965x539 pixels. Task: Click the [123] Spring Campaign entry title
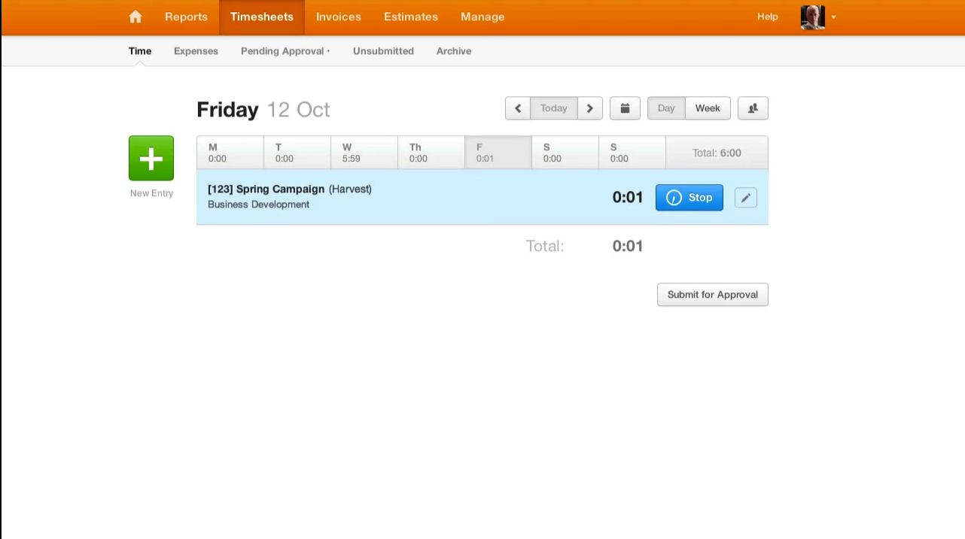266,189
